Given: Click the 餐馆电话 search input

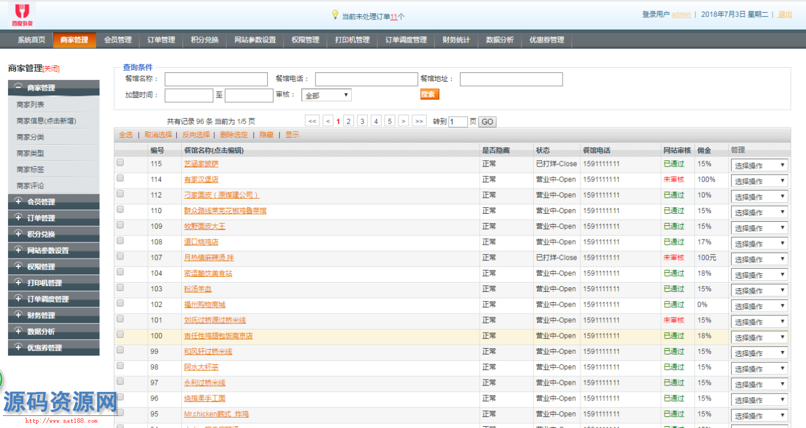Looking at the screenshot, I should pos(366,79).
